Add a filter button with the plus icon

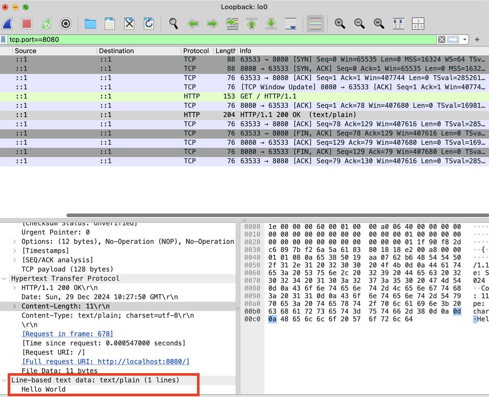[477, 39]
